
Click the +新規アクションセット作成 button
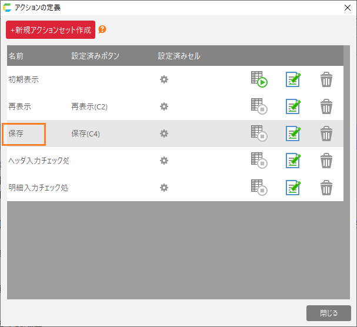51,30
